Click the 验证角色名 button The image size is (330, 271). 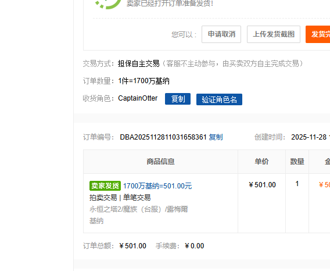[x=219, y=99]
